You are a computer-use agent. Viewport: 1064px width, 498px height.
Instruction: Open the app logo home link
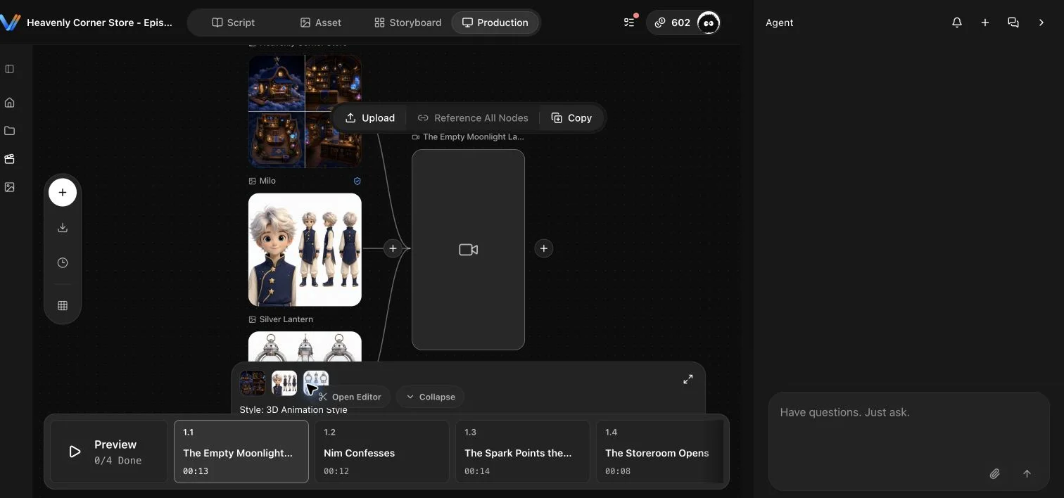pos(10,23)
